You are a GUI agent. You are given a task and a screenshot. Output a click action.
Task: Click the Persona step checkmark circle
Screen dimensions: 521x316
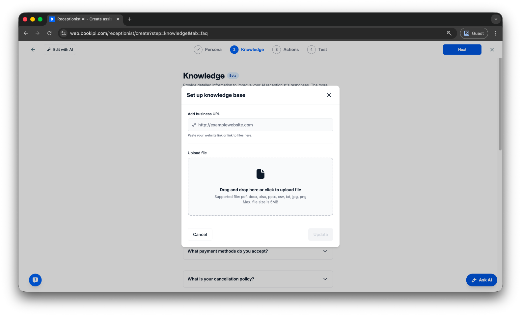[198, 50]
